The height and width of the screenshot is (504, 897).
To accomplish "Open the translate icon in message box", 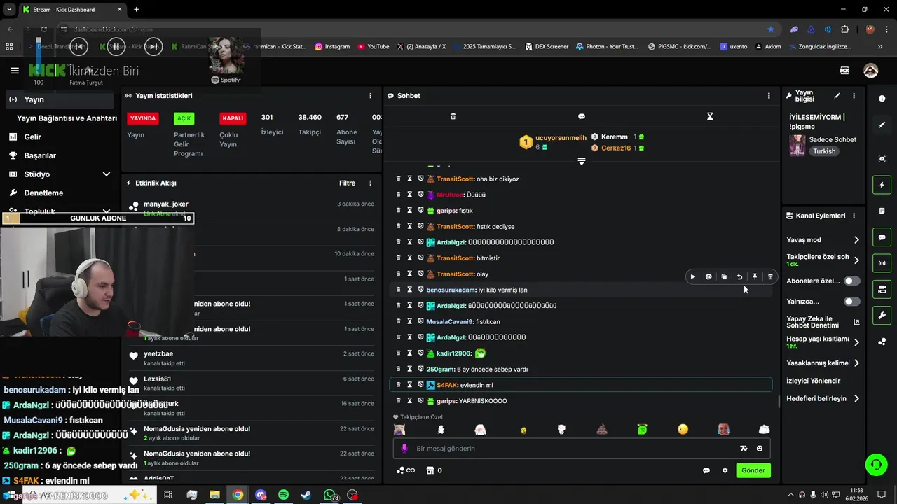I will [x=744, y=449].
